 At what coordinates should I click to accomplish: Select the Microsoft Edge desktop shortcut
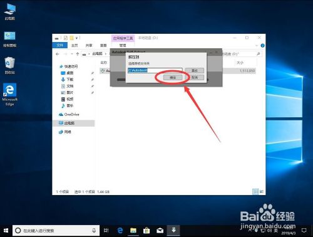[10, 95]
